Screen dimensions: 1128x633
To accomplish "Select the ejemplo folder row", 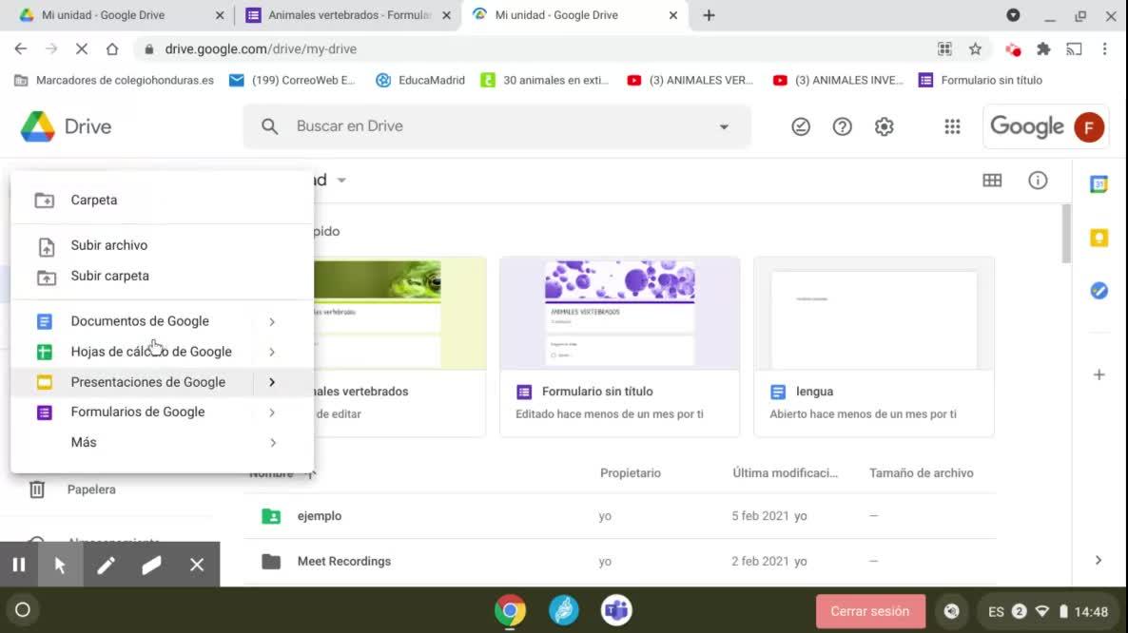I will (x=620, y=516).
